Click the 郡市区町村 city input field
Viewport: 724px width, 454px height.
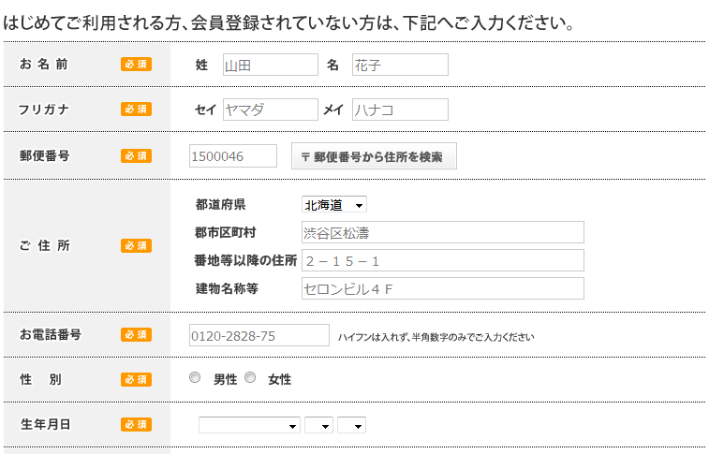coord(442,232)
